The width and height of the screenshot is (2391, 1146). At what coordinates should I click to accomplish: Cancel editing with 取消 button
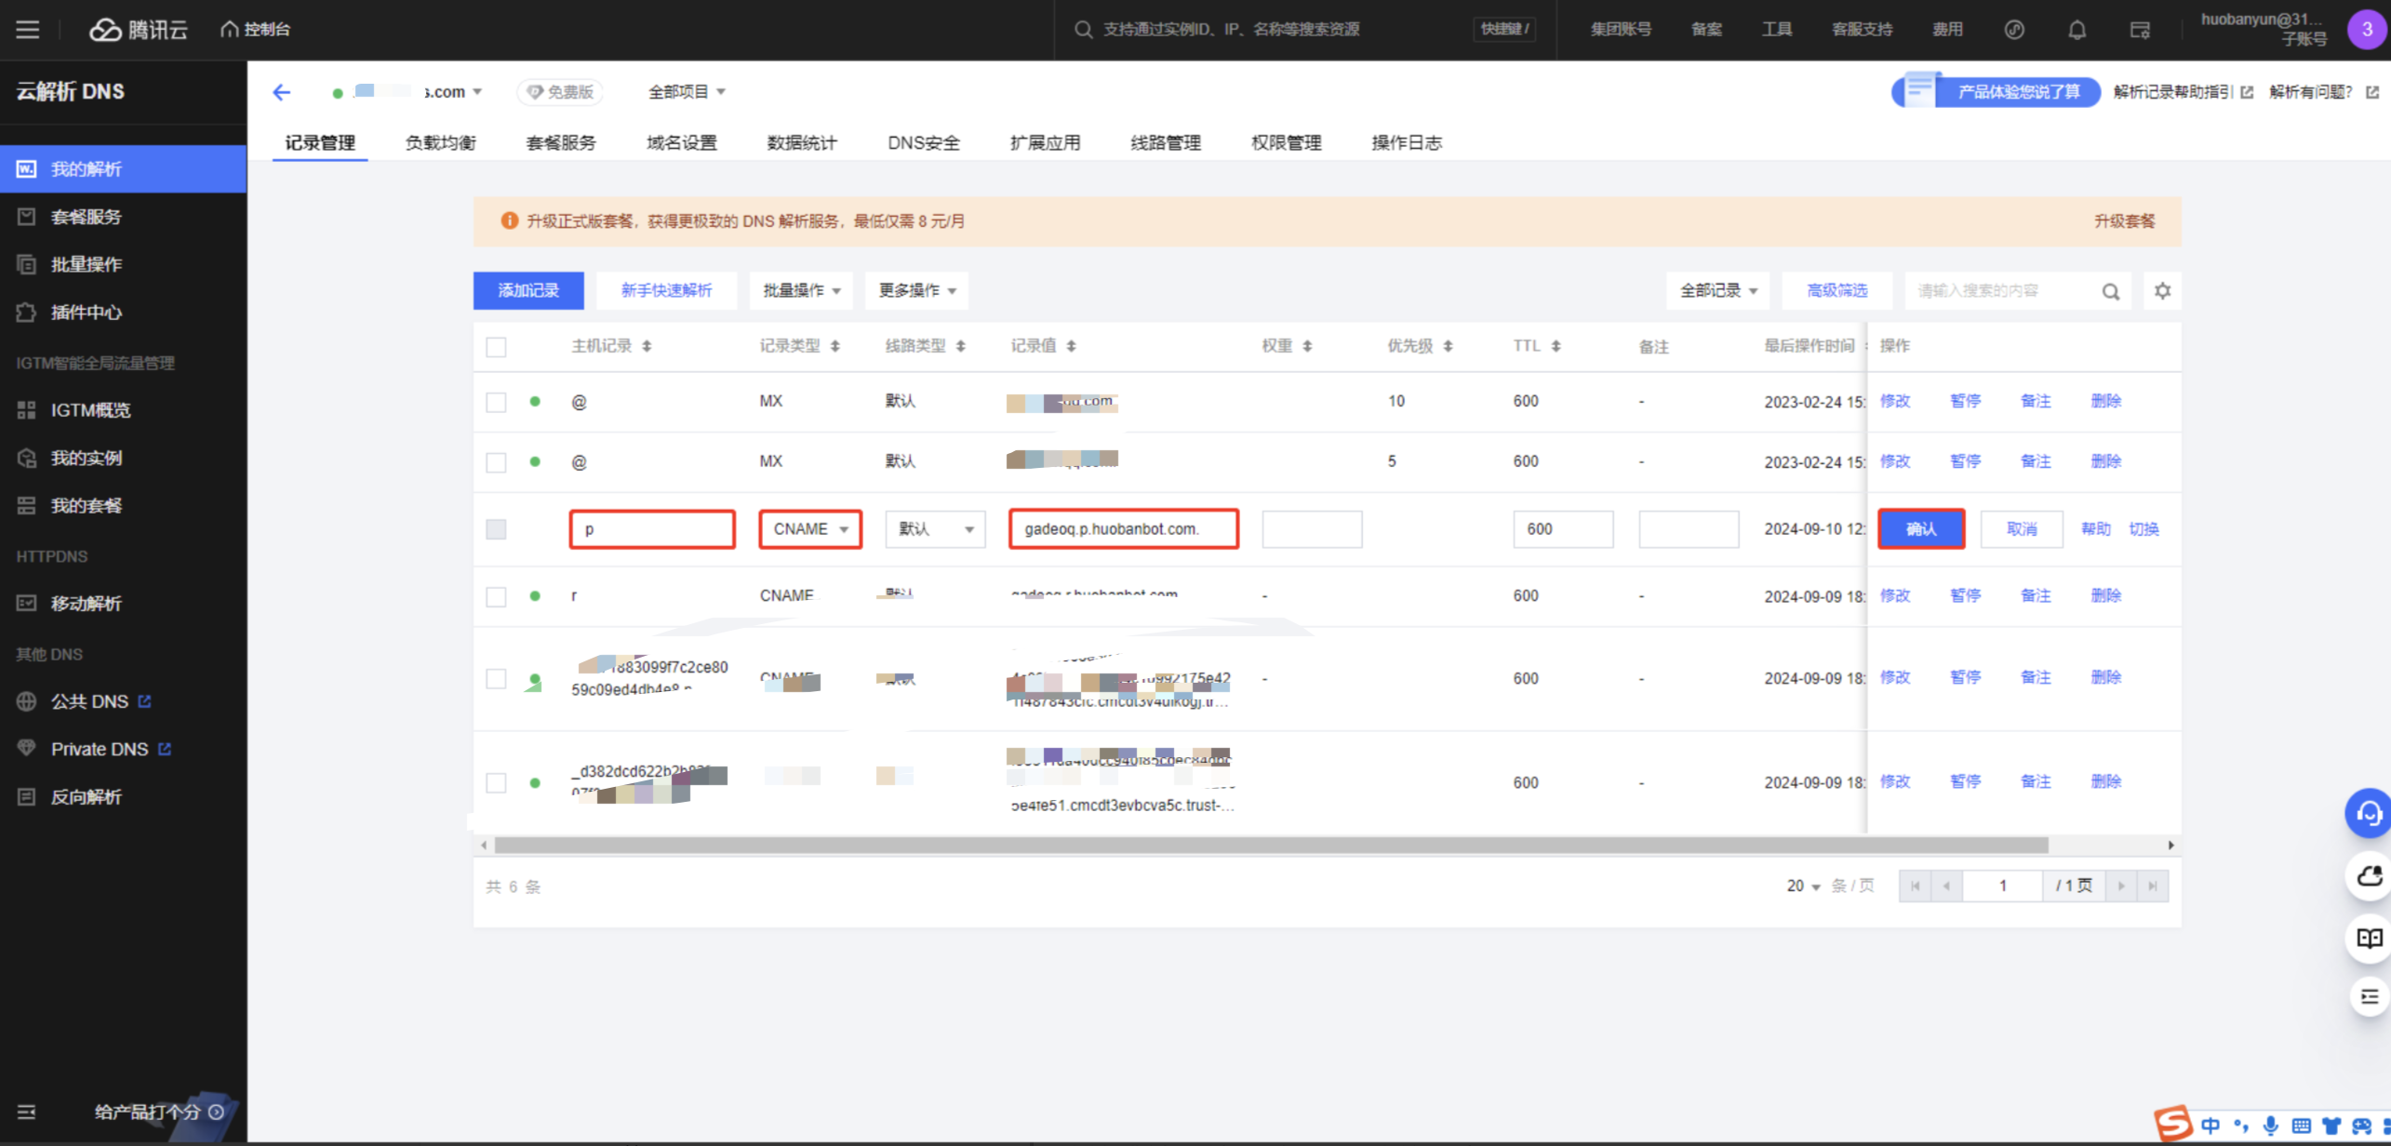click(x=2022, y=529)
